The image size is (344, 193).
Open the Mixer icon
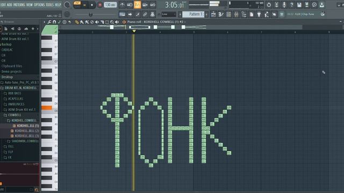tap(236, 14)
